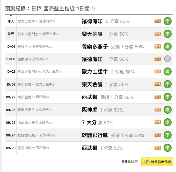Click the orange 主推 tag in 10/02 row
This screenshot has width=176, height=172.
158,71
